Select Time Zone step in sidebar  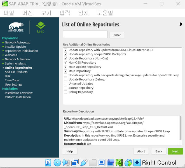coord(12,80)
